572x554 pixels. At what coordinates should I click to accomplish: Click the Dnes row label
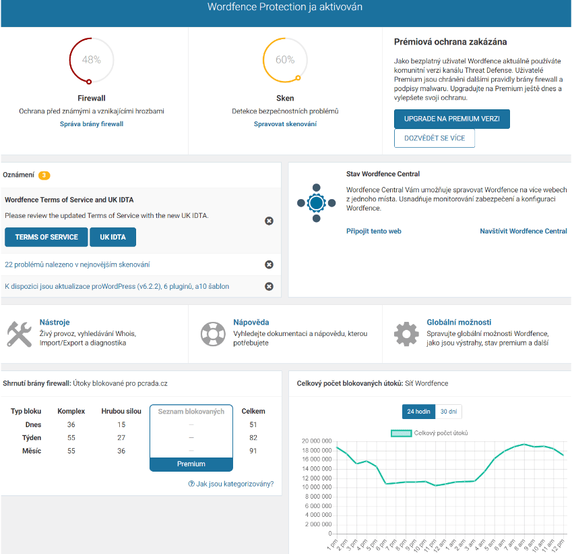(x=33, y=424)
